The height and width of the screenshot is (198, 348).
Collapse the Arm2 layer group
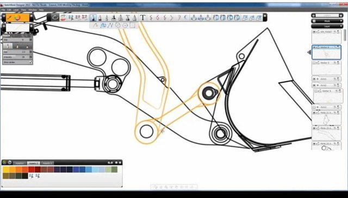318,85
